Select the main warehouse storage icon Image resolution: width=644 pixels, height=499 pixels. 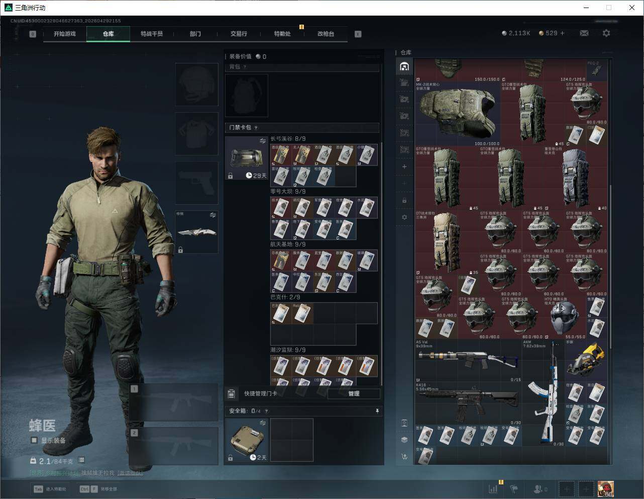click(x=404, y=66)
